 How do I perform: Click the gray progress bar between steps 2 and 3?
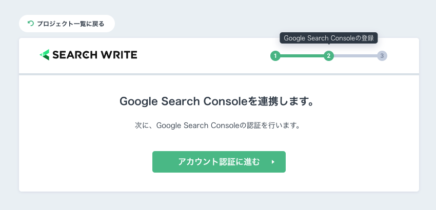[x=355, y=56]
